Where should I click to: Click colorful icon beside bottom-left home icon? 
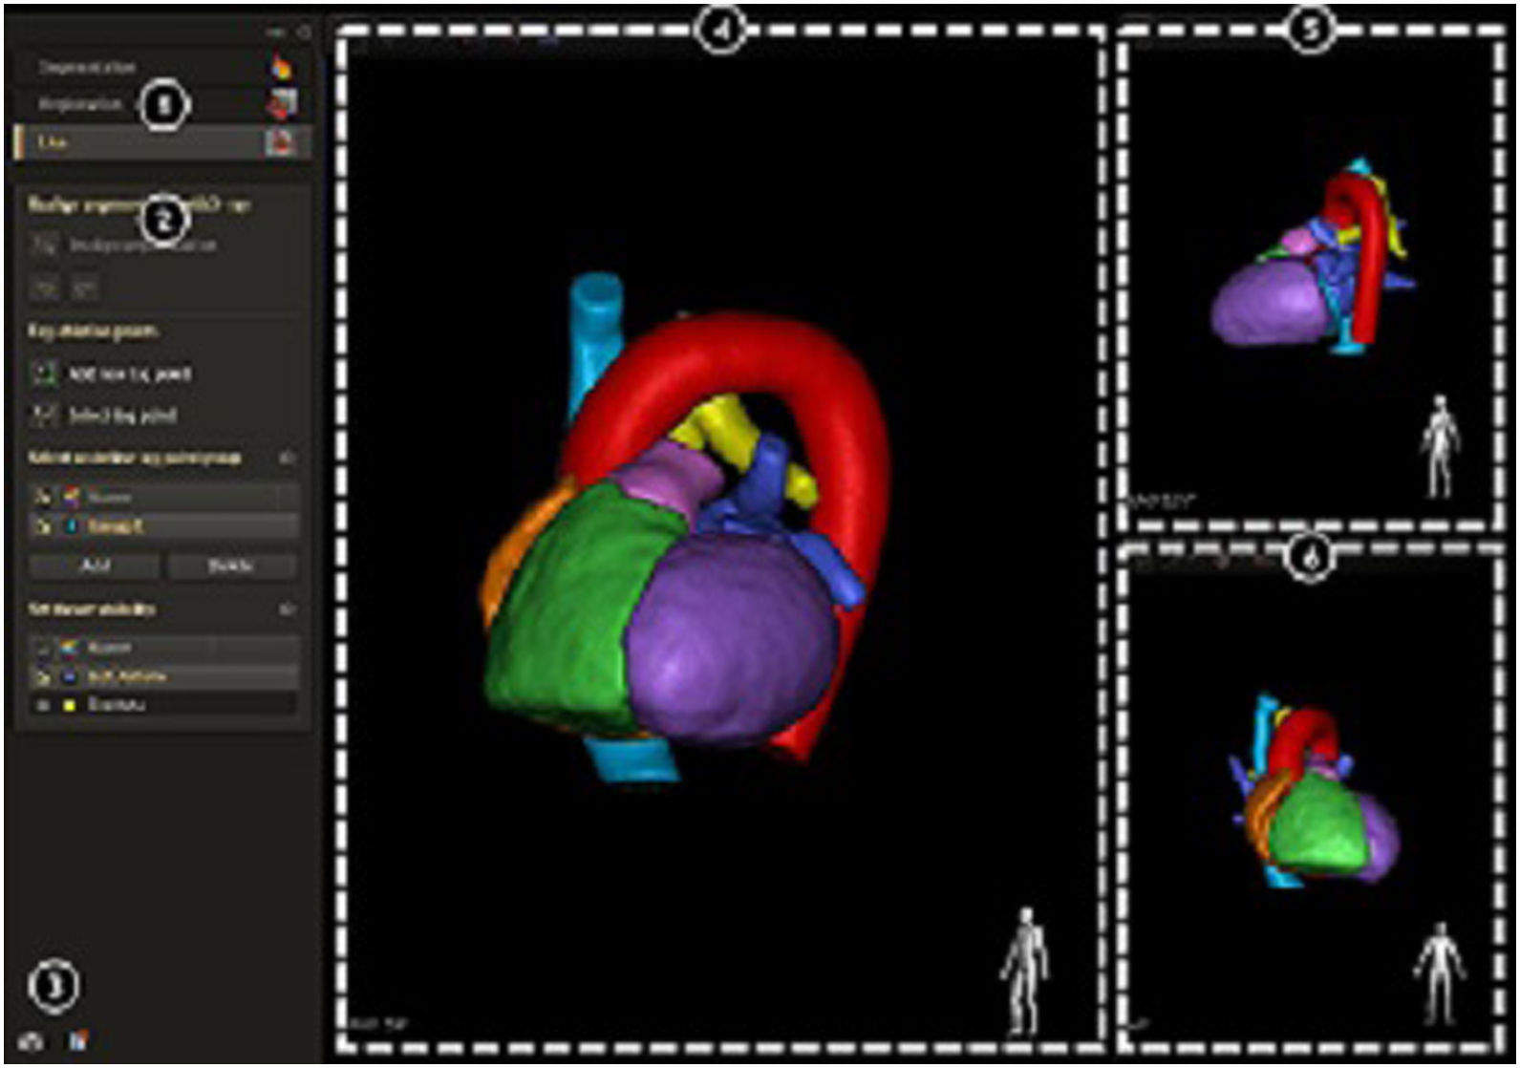pyautogui.click(x=78, y=1040)
